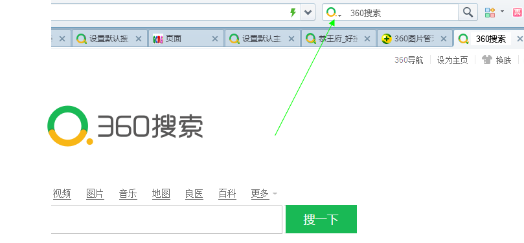524x243 pixels.
Task: Switch to the 360图片管 tab
Action: tap(415, 39)
